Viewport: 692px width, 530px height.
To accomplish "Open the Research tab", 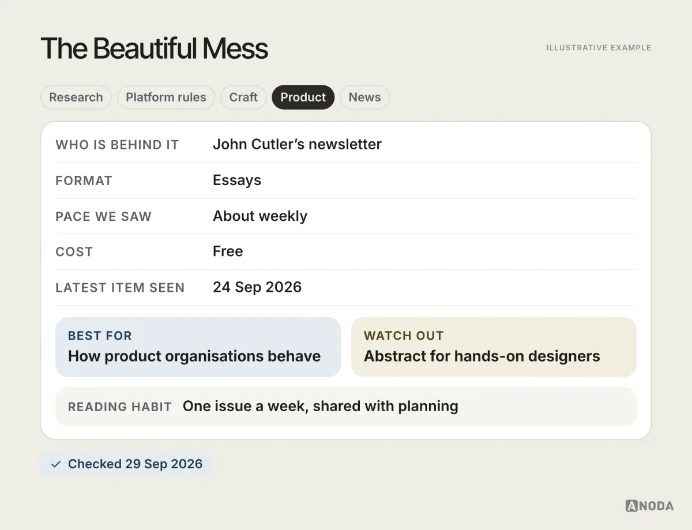I will (x=76, y=97).
